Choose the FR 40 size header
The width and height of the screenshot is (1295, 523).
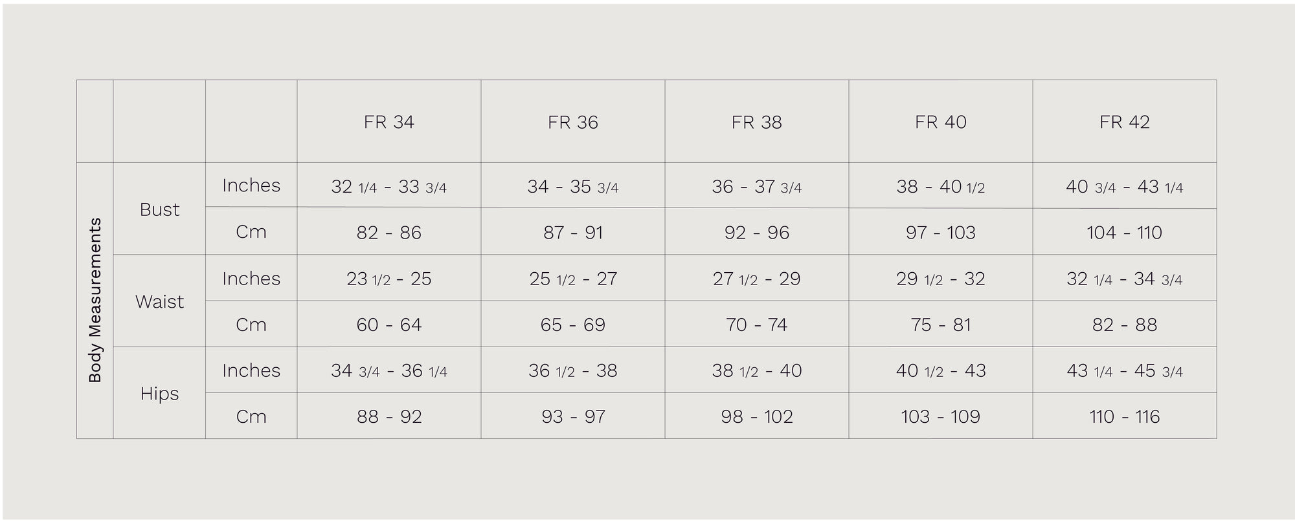point(940,122)
